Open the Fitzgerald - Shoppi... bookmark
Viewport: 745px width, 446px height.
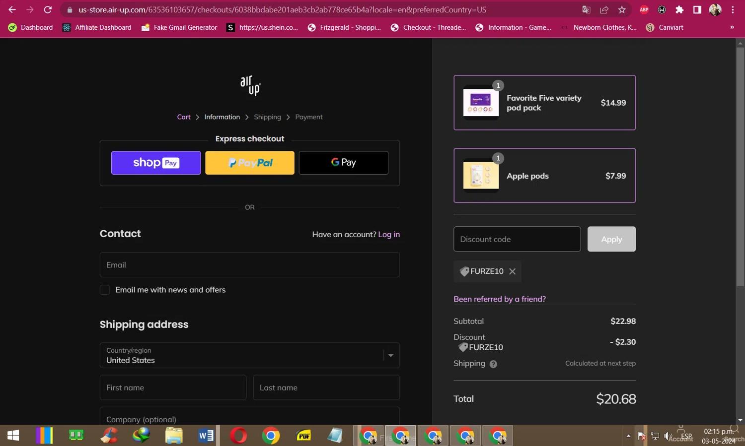(x=344, y=27)
